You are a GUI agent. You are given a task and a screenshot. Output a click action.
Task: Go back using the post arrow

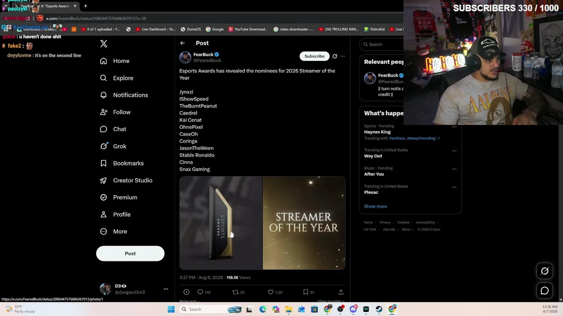tap(183, 43)
